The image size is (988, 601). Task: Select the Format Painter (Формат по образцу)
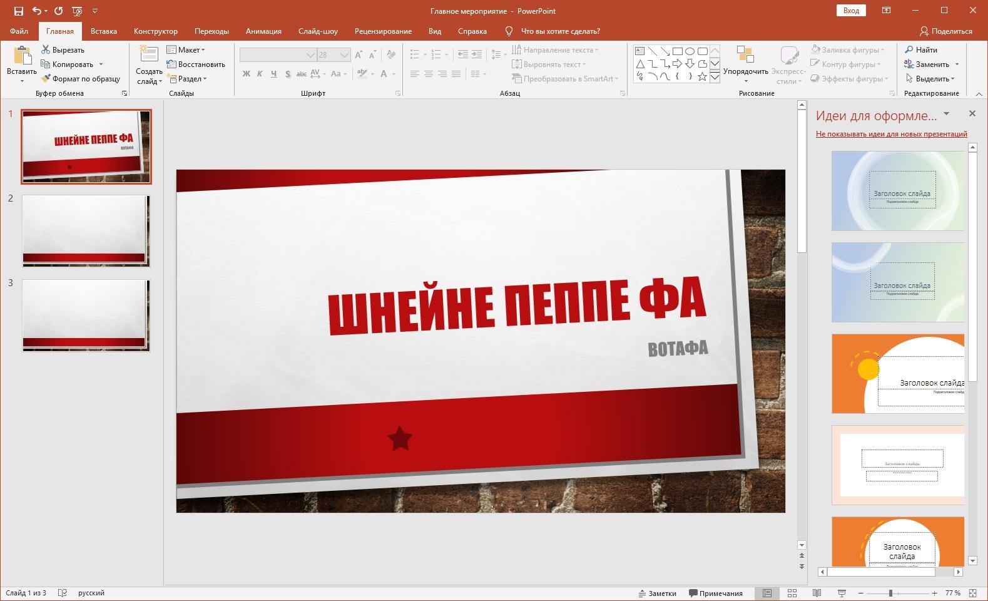[x=81, y=79]
